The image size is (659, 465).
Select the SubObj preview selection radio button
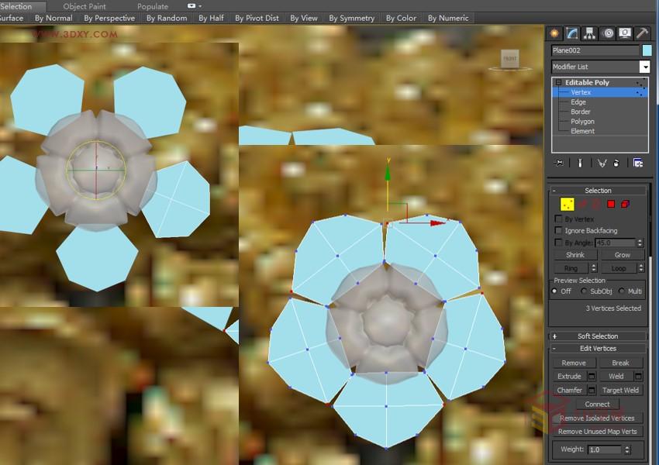click(584, 291)
